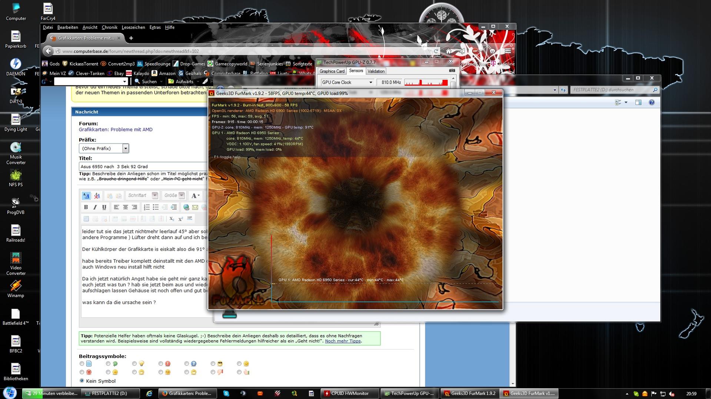Open CPUID HWMonitor from taskbar
Image resolution: width=711 pixels, height=399 pixels.
coord(350,393)
